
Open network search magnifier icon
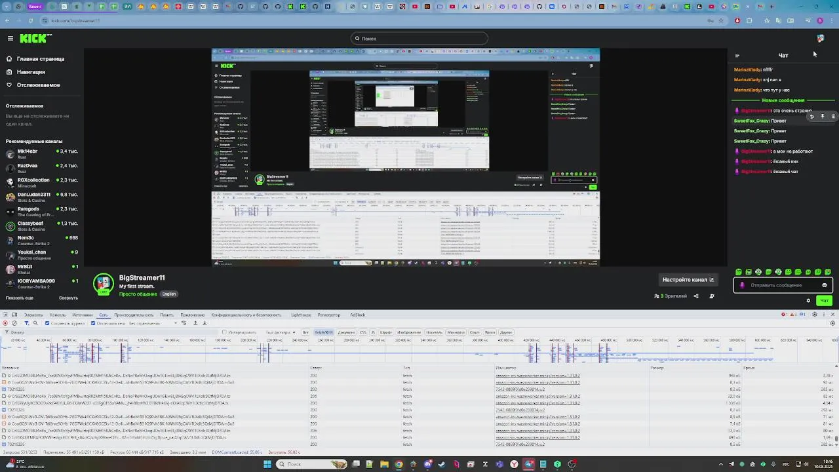[x=35, y=323]
